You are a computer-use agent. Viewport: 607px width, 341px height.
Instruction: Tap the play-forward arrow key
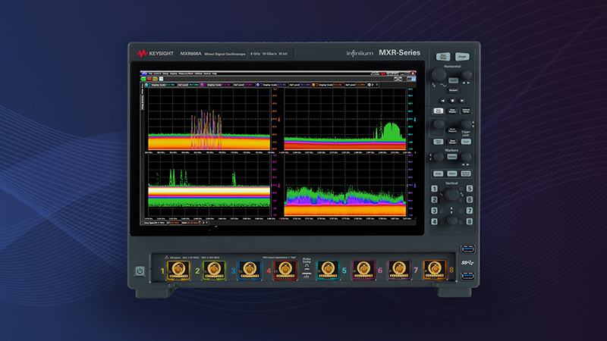[x=462, y=101]
